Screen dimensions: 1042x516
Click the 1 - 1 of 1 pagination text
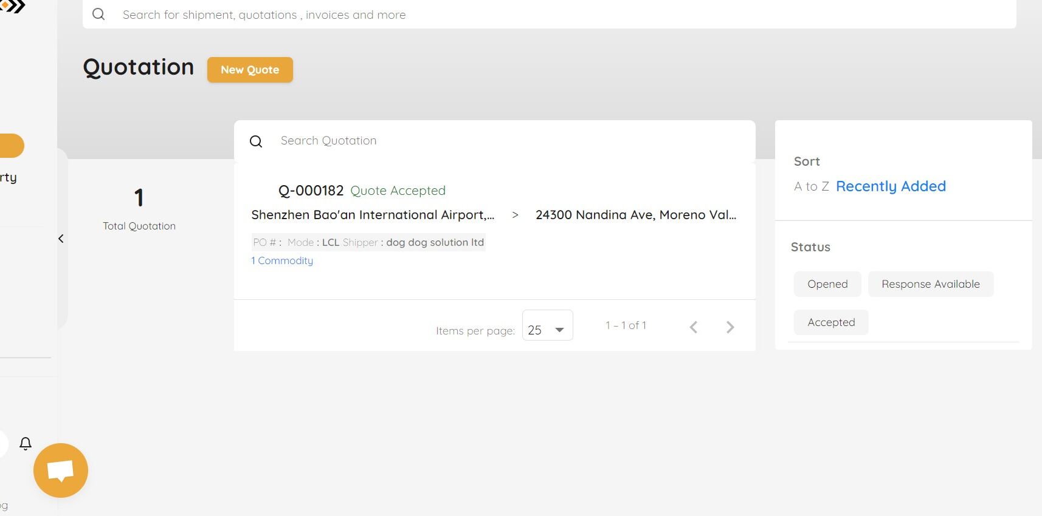[626, 325]
